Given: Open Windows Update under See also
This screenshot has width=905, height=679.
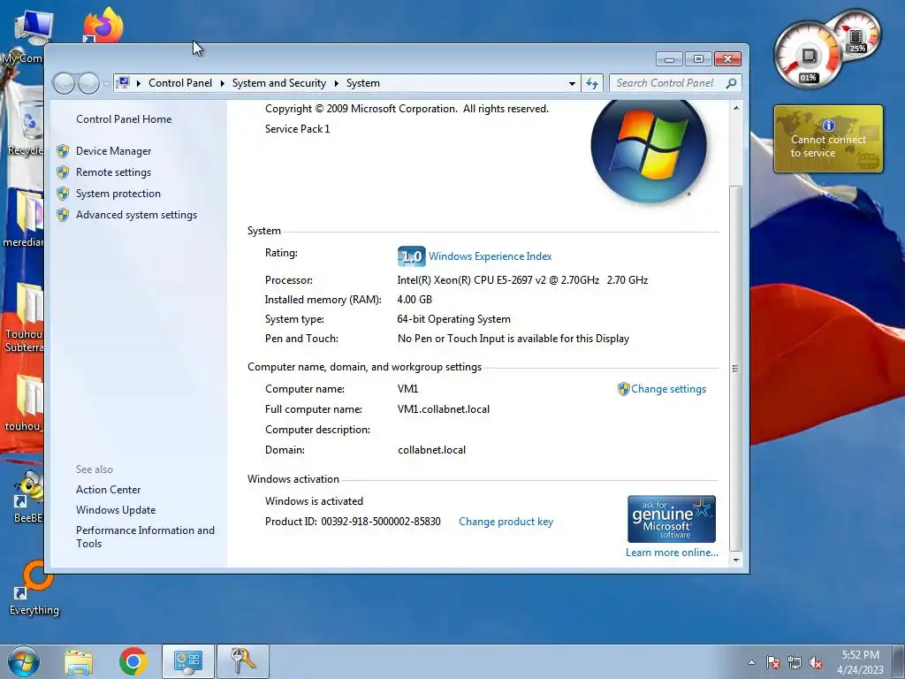Looking at the screenshot, I should point(116,510).
